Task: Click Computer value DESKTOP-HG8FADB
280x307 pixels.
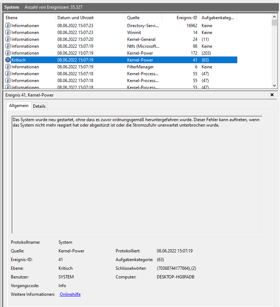Action: 176,277
